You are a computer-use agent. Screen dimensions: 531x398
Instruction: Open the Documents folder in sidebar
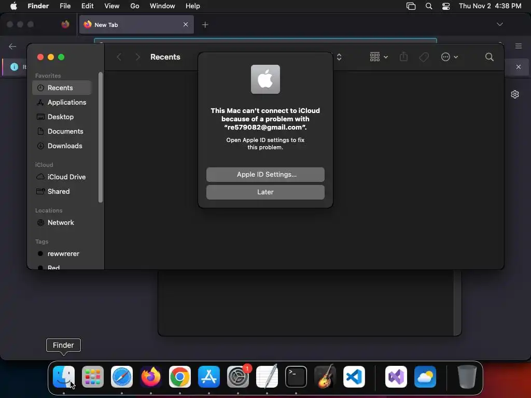(62, 131)
